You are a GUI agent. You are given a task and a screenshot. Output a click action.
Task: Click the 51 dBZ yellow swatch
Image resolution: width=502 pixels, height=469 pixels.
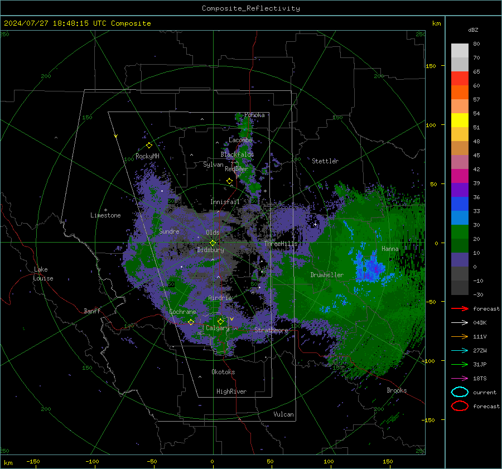(x=460, y=120)
